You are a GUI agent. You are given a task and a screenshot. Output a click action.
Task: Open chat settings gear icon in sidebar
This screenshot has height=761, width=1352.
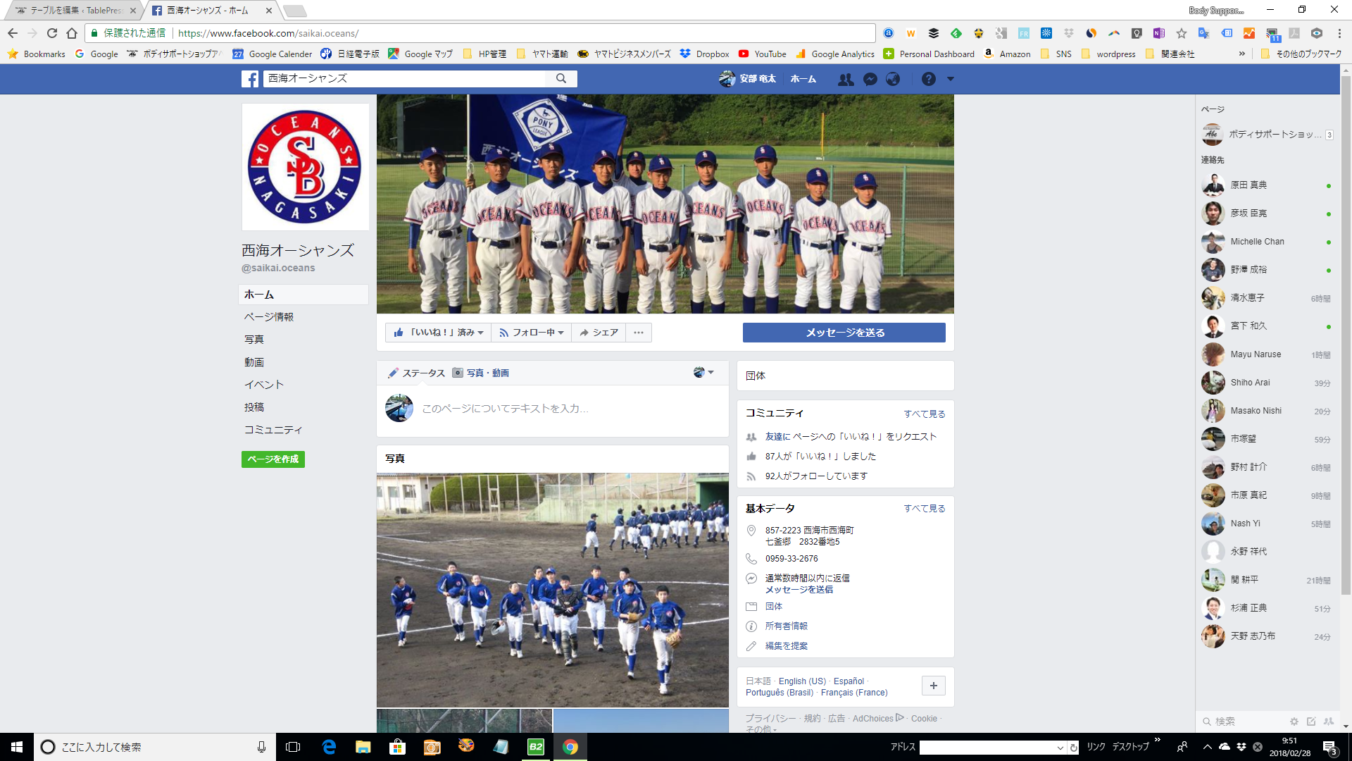1294,722
